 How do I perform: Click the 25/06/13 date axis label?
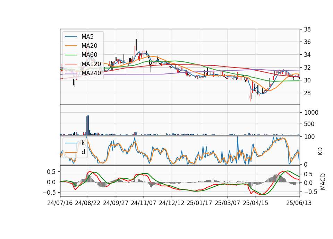299,203
